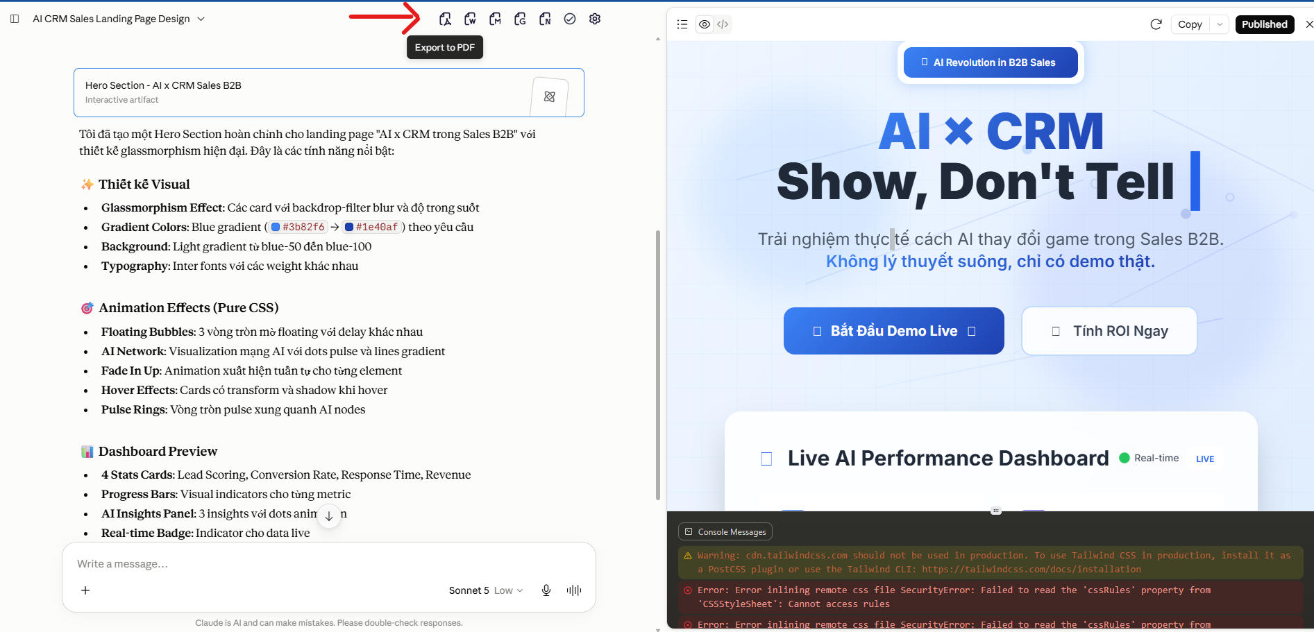1314x632 pixels.
Task: Click the Glassmorphism Effect bullet text
Action: 290,207
